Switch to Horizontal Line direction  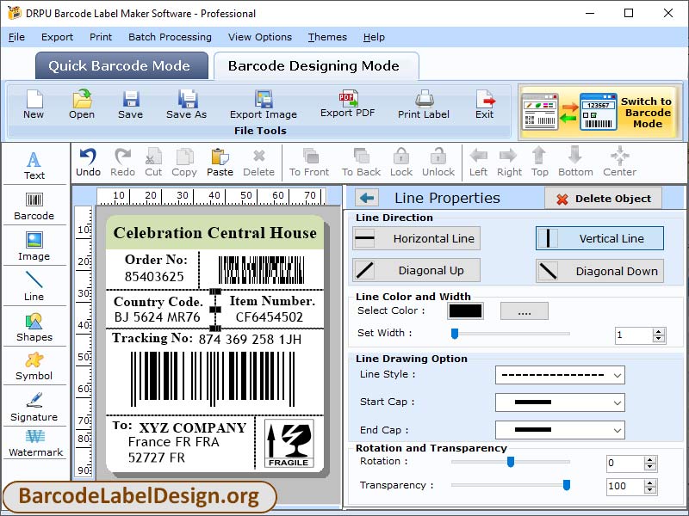point(415,238)
